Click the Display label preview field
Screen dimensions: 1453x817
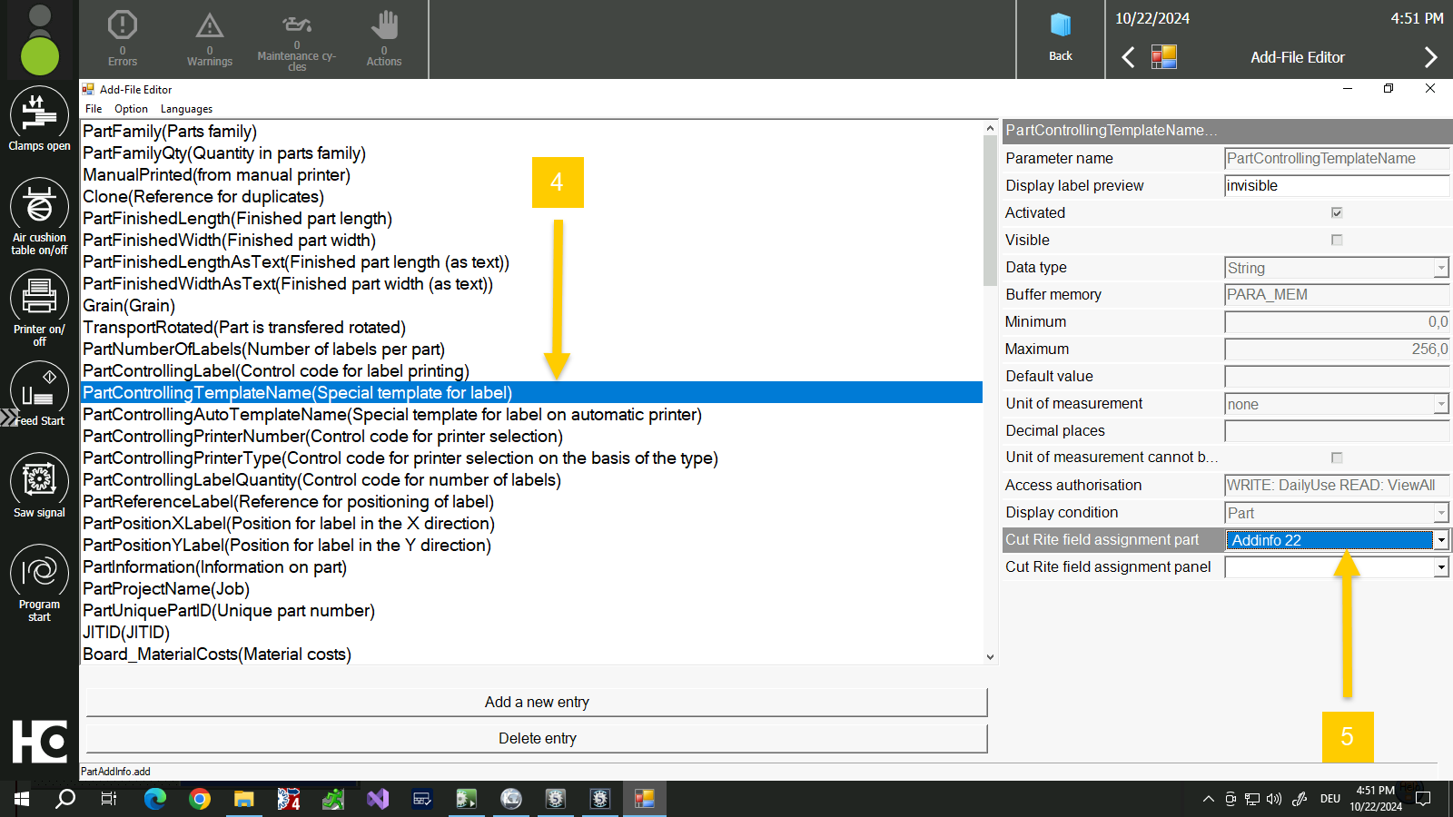(1337, 185)
